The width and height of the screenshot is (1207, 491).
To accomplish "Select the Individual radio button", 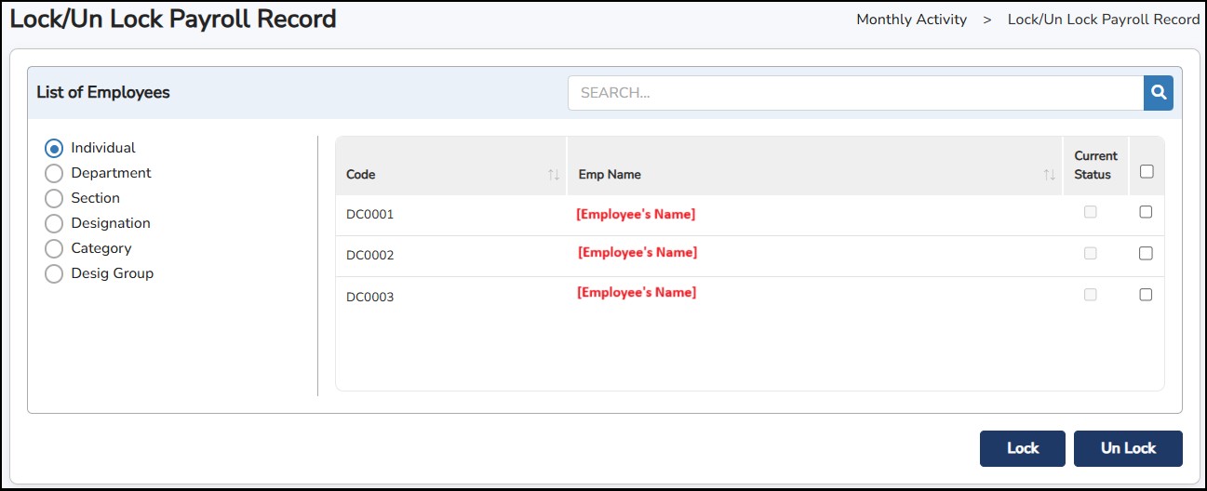I will 54,149.
